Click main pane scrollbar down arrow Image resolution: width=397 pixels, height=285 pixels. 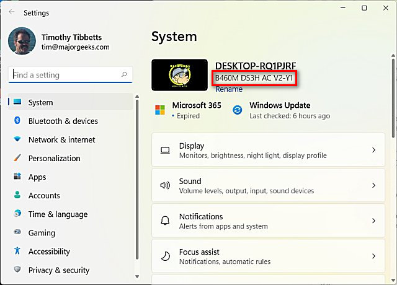393,280
